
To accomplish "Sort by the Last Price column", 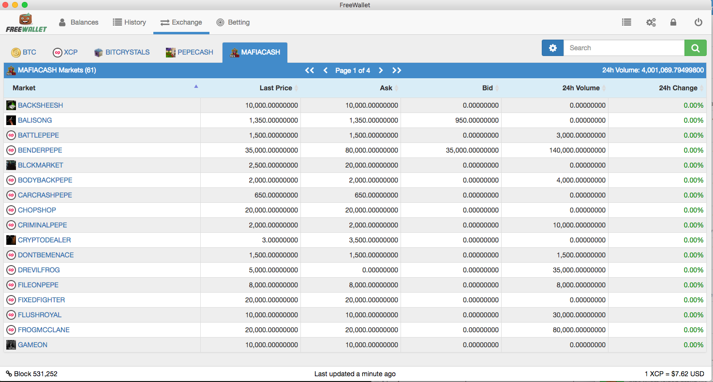I will (x=251, y=88).
